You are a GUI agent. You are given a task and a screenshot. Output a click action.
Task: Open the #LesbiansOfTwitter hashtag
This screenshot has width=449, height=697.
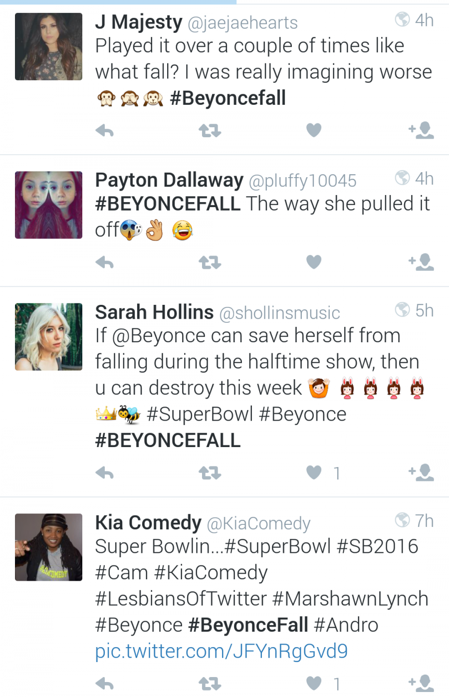click(181, 599)
